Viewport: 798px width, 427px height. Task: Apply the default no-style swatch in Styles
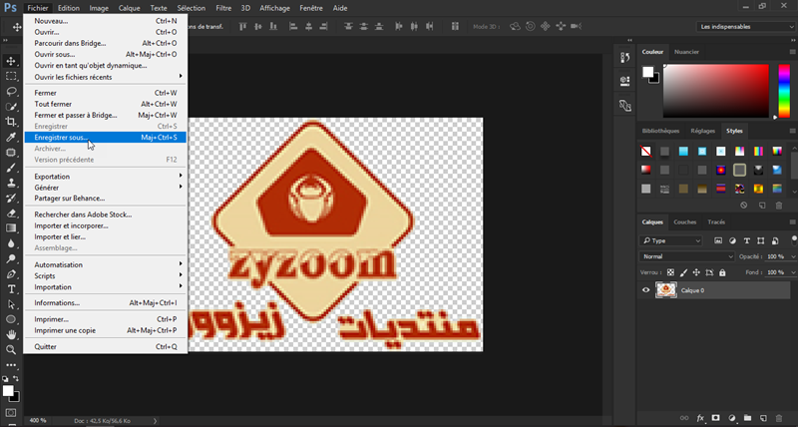coord(645,152)
